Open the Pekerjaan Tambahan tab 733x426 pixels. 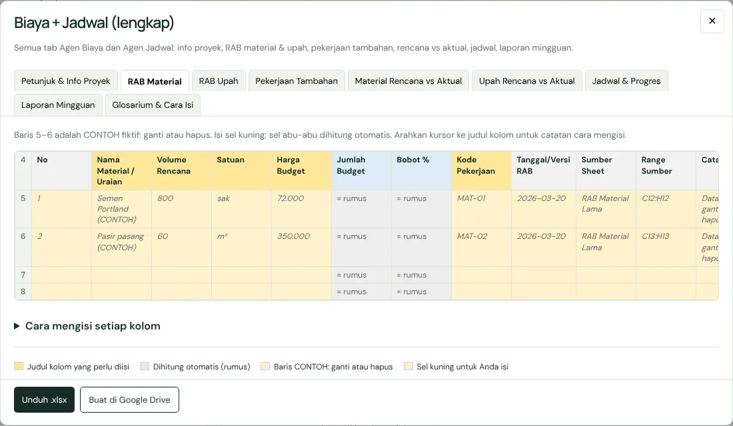297,81
